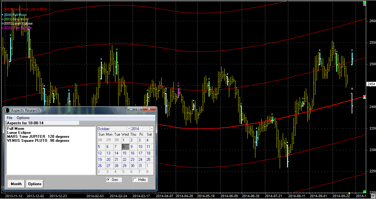Click the Aspects Research moon icon

tap(7, 110)
